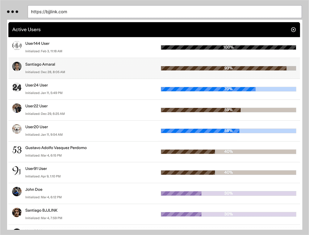Dismiss the Active Users panel
This screenshot has width=309, height=235.
click(x=293, y=30)
